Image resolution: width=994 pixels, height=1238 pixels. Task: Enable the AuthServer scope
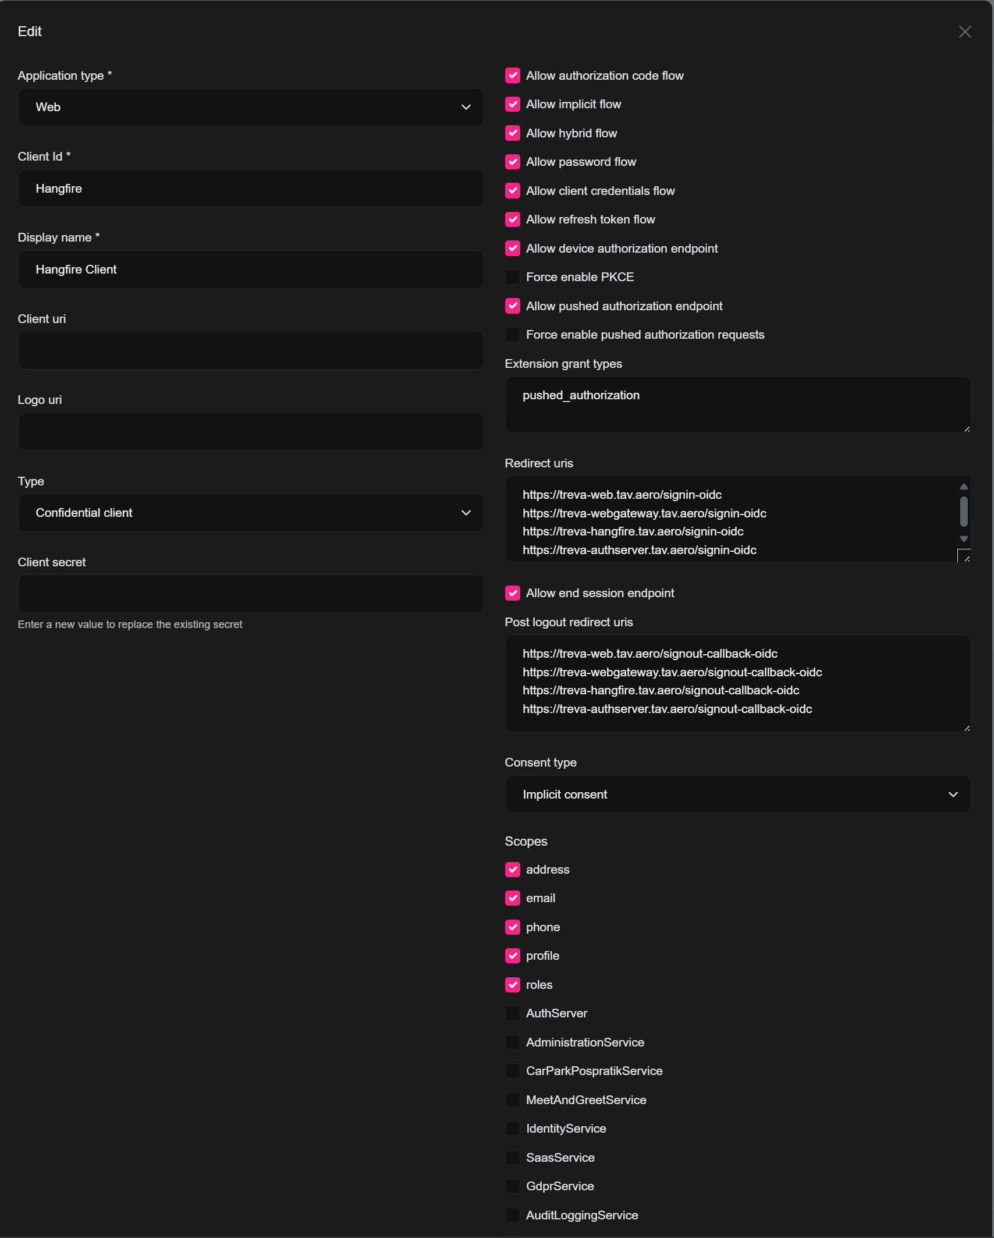coord(513,1013)
